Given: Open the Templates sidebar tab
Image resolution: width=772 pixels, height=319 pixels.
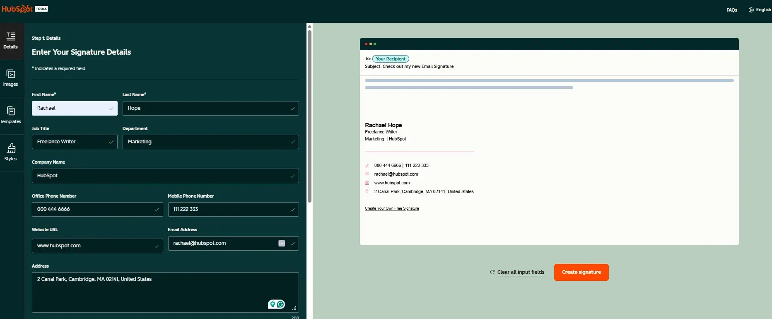Looking at the screenshot, I should 11,116.
